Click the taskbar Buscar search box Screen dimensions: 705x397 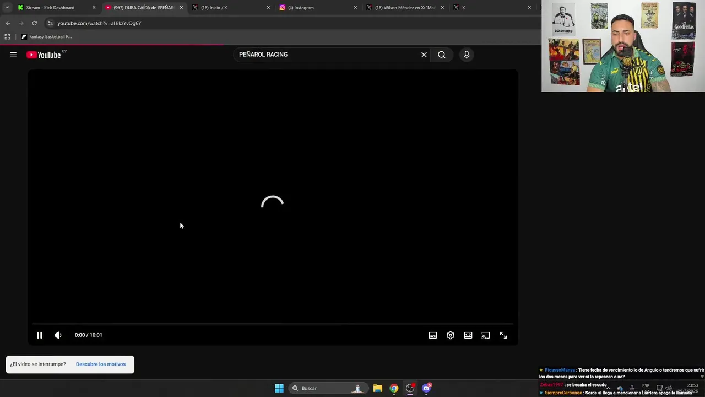pyautogui.click(x=328, y=388)
